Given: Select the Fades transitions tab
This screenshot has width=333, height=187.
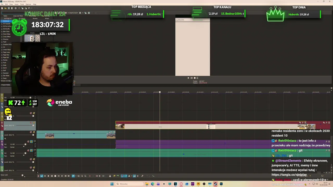Looking at the screenshot, I should tap(5, 16).
